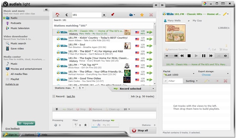This screenshot has height=138, width=236.
Task: Click the back arrow next to the search box
Action: tap(66, 15)
